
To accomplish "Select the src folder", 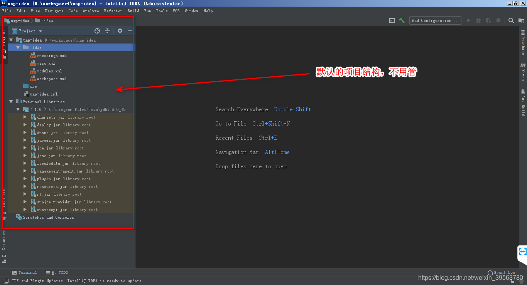I will pos(33,86).
